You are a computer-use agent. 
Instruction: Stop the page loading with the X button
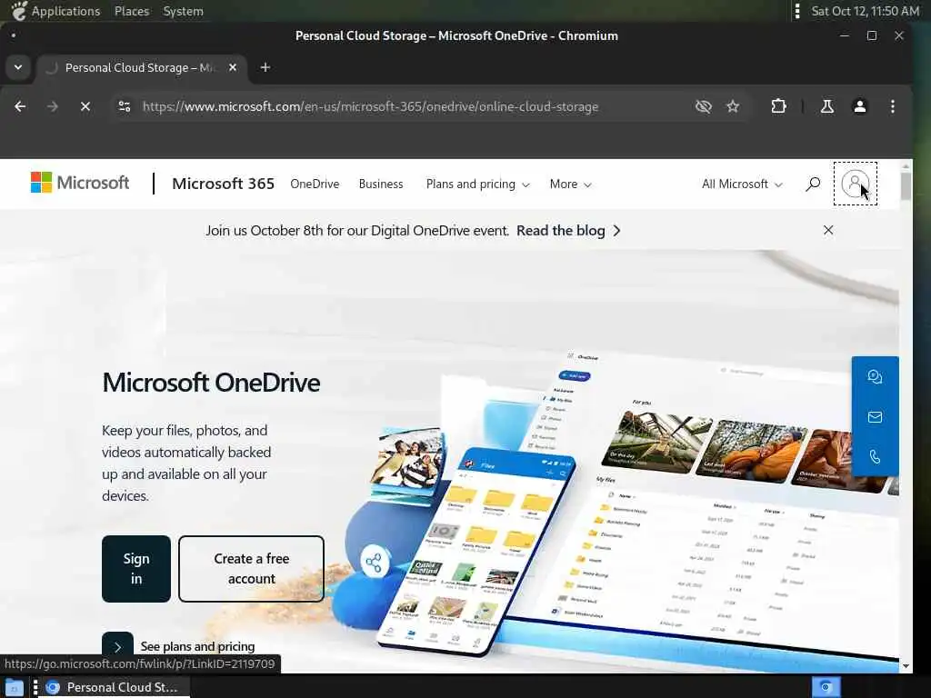pyautogui.click(x=85, y=106)
